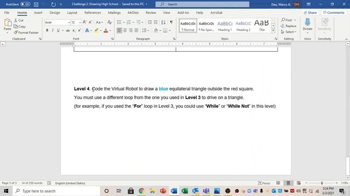The image size is (350, 196).
Task: Switch to Read Mode view
Action: pyautogui.click(x=278, y=183)
